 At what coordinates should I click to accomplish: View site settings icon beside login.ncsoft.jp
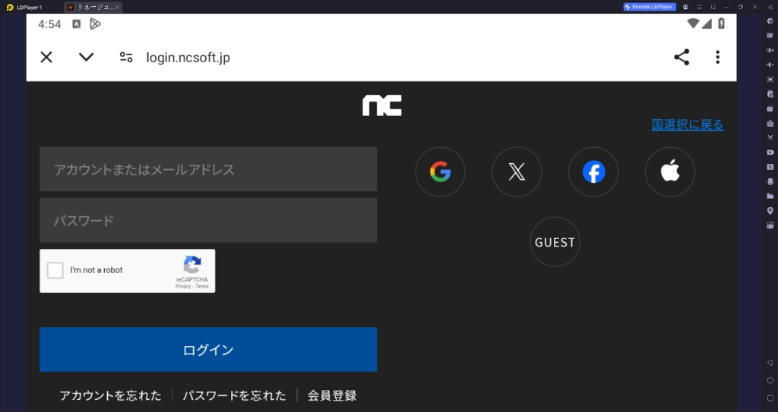coord(126,57)
